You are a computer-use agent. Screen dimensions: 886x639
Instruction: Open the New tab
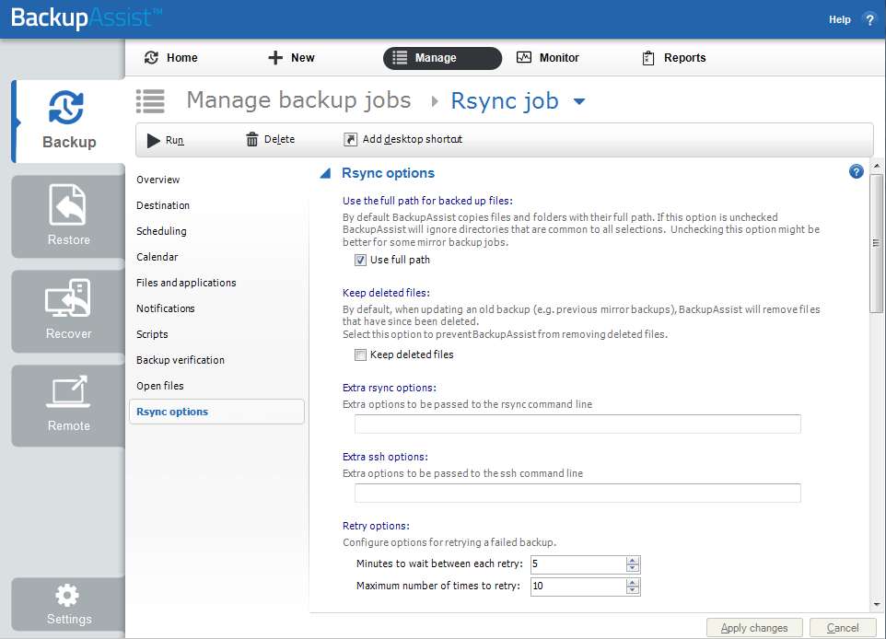292,58
